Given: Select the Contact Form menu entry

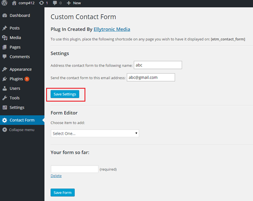Looking at the screenshot, I should point(22,120).
